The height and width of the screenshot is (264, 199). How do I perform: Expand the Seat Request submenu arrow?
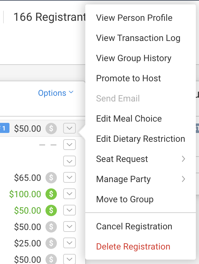point(183,159)
